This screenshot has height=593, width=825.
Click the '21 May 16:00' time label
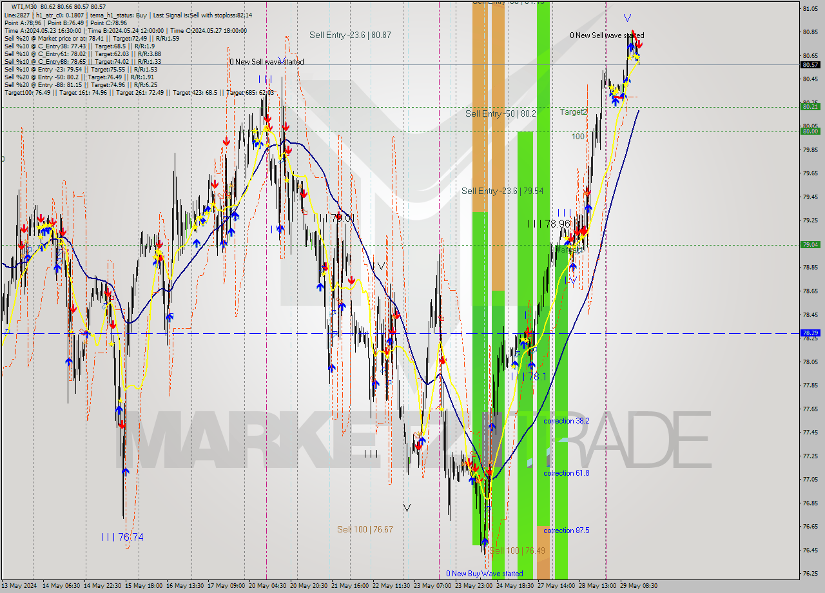[349, 586]
